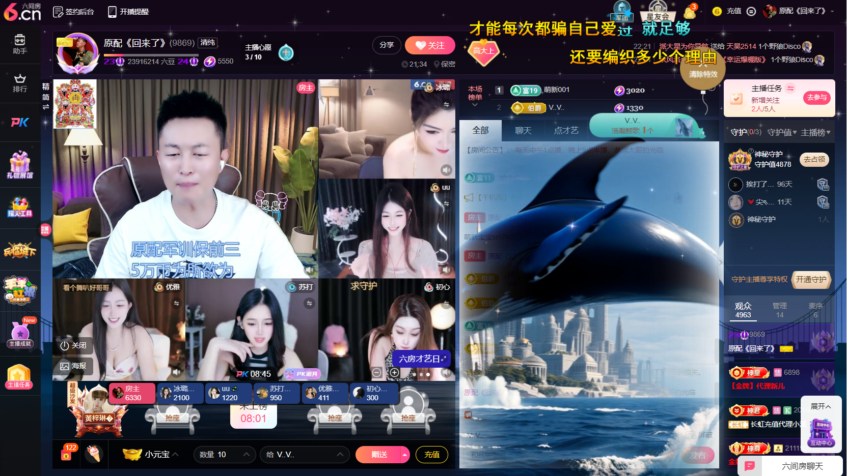Image resolution: width=847 pixels, height=476 pixels.
Task: Click the 去占领 button
Action: click(x=814, y=159)
